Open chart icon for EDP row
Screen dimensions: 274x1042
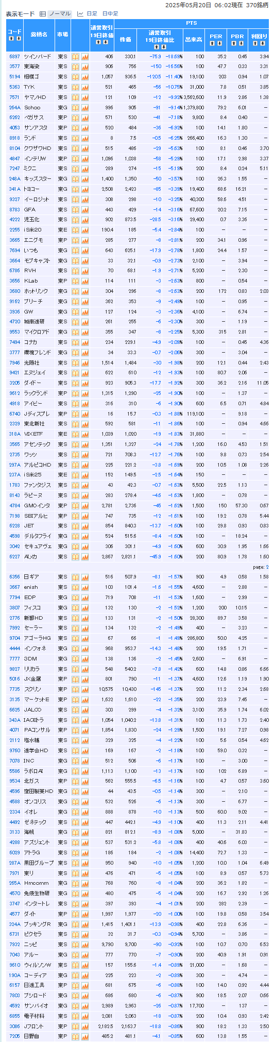[x=85, y=598]
